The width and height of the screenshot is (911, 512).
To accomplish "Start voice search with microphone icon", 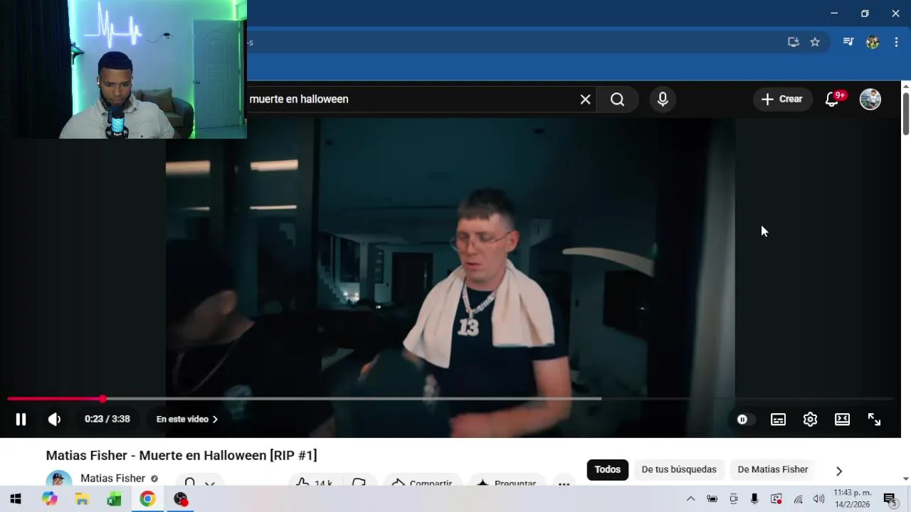I will (x=663, y=100).
